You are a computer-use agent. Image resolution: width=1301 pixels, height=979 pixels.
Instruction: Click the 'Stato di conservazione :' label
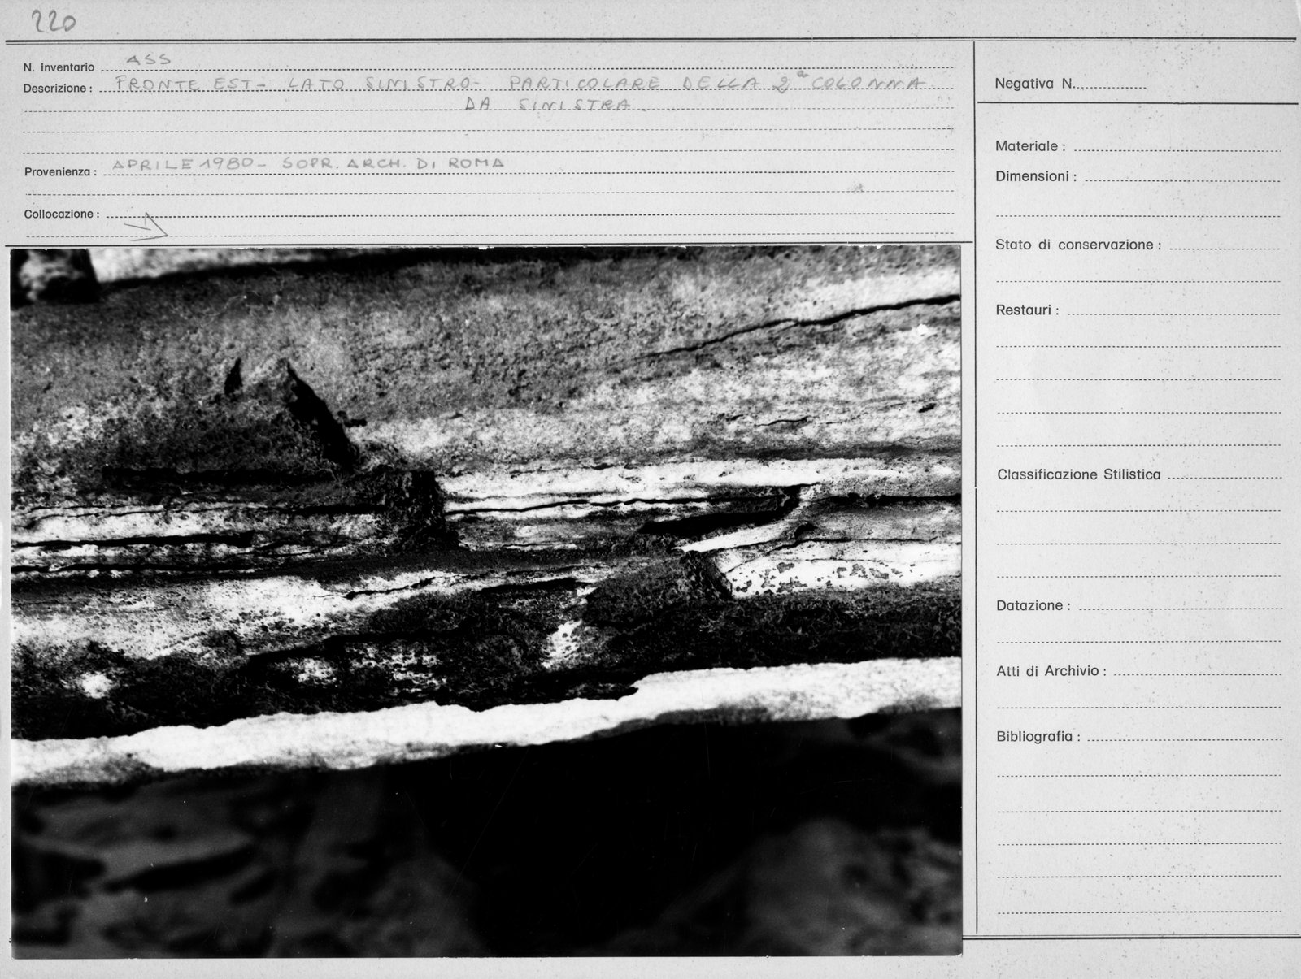(1078, 245)
